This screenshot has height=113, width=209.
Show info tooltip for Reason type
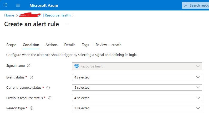pyautogui.click(x=32, y=108)
